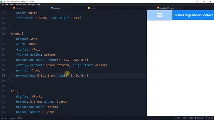Click the Blogs link in preview
Viewport: 214px width, 120px height.
point(187,15)
